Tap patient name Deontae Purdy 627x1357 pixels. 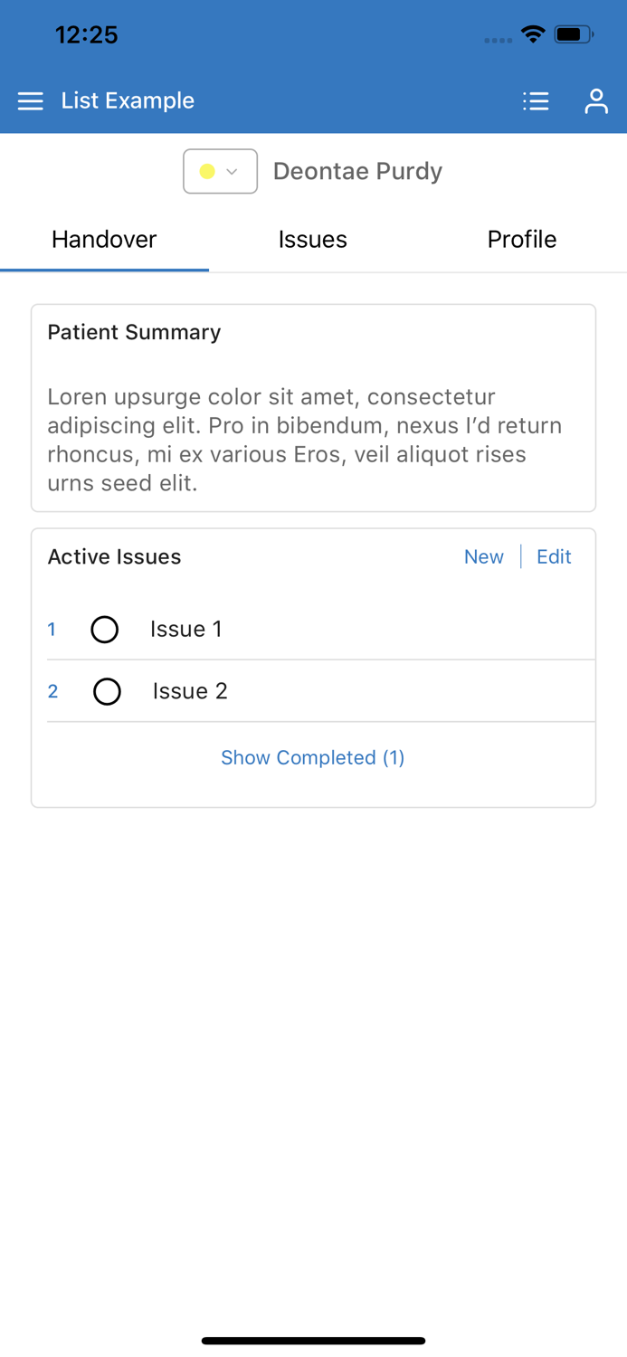pos(357,171)
